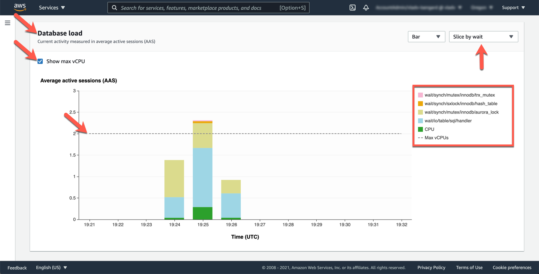The height and width of the screenshot is (274, 539).
Task: Click the green CPU legend swatch
Action: click(420, 129)
